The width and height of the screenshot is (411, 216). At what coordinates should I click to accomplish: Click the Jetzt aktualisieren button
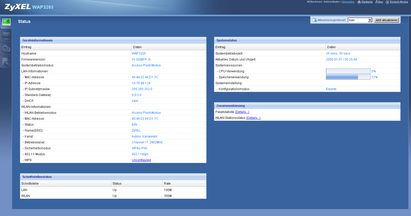(386, 20)
